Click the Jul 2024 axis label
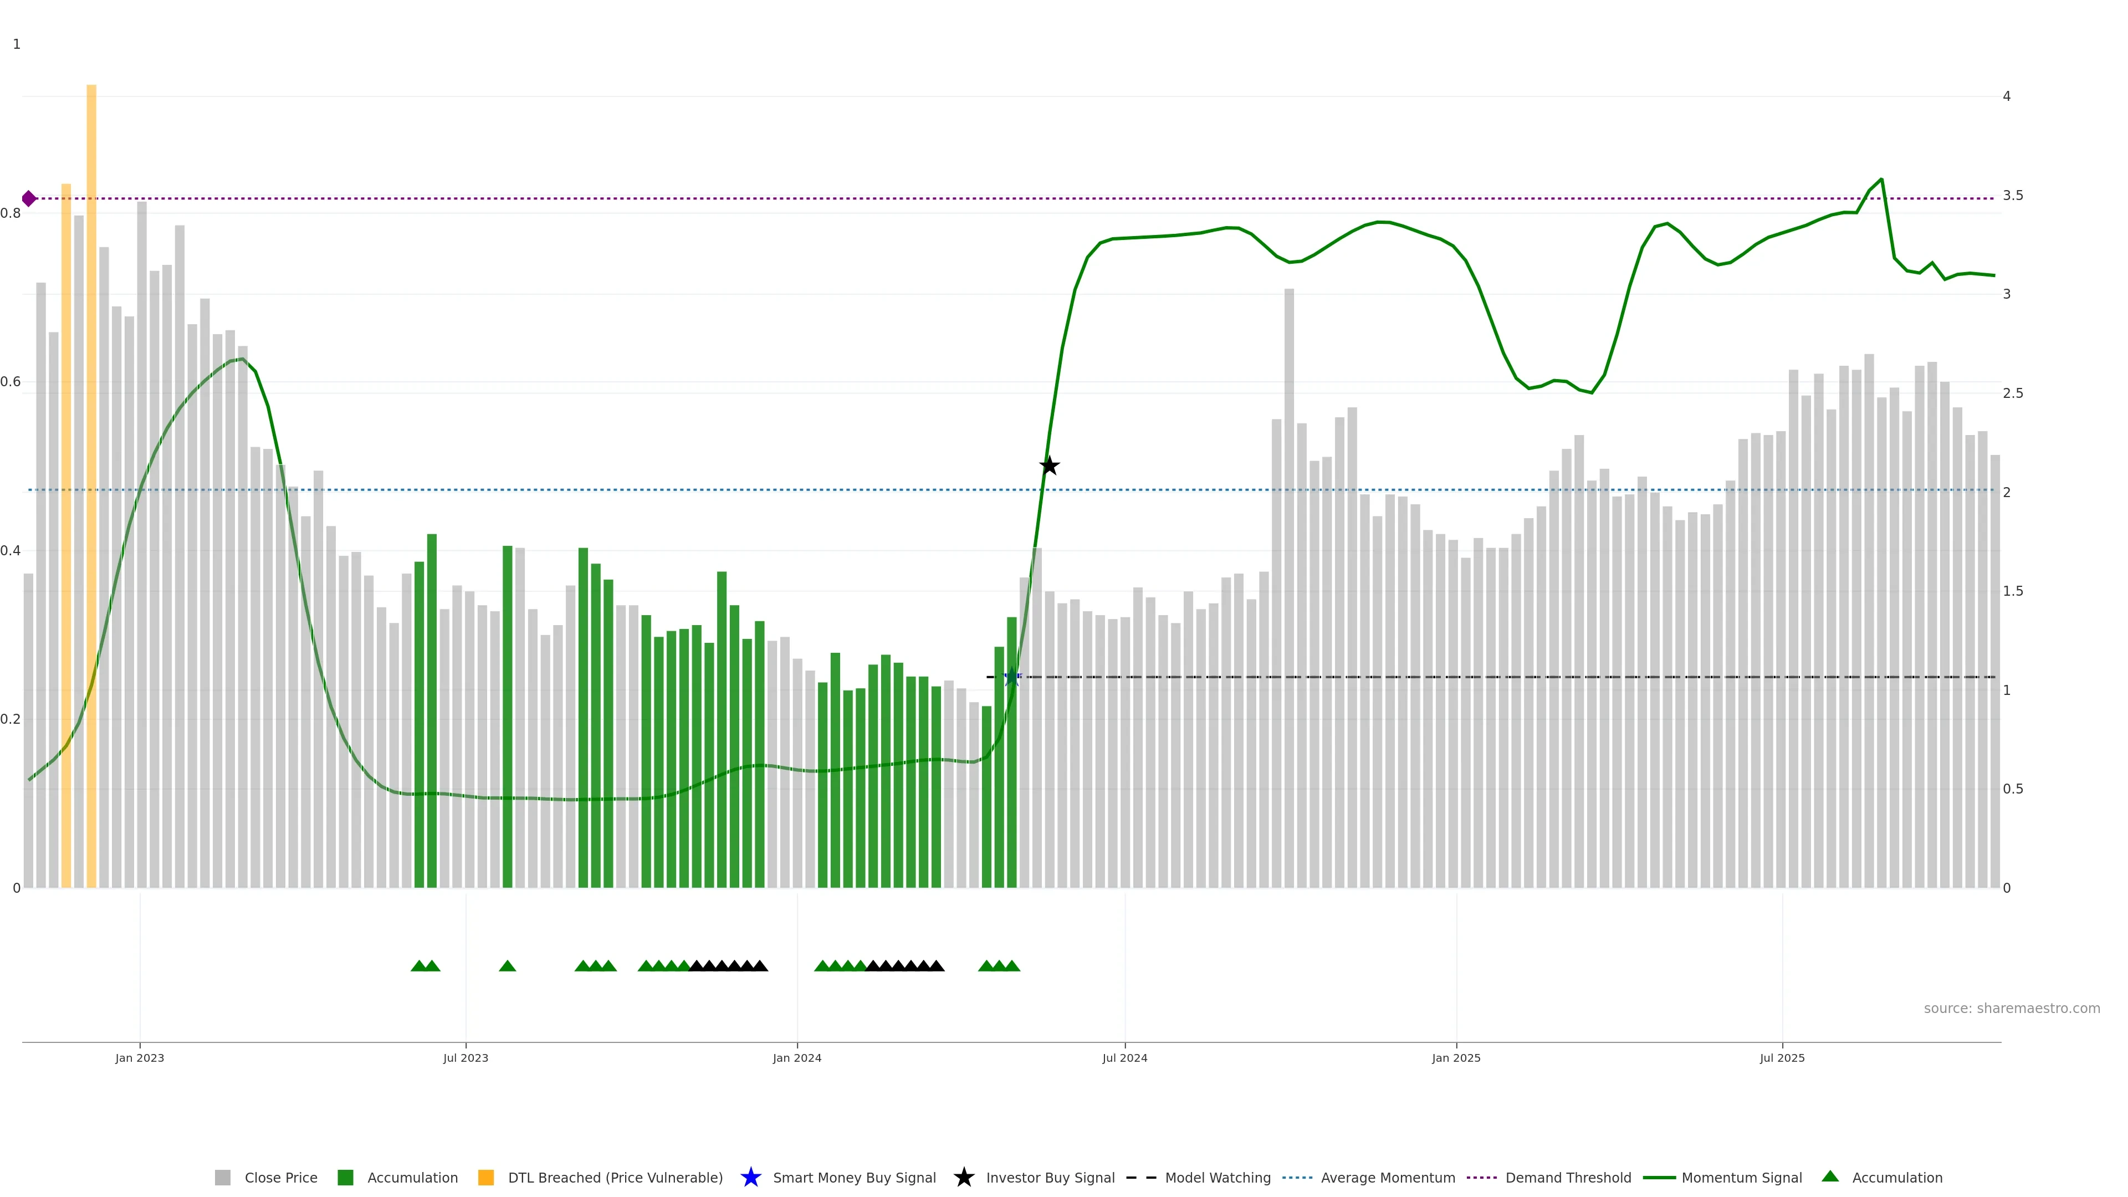Image resolution: width=2128 pixels, height=1197 pixels. click(x=1124, y=1058)
